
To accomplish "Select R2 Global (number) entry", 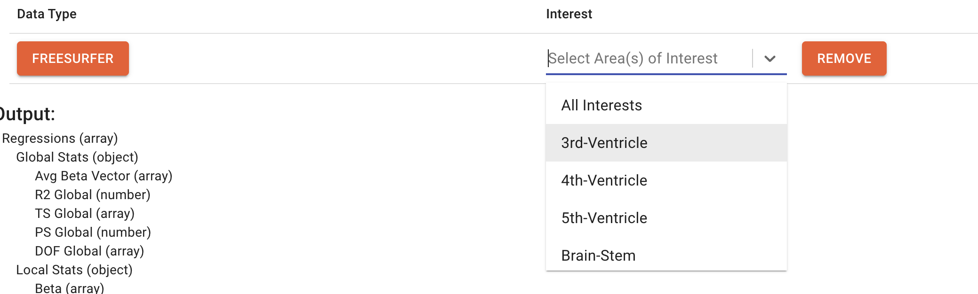I will pos(93,195).
